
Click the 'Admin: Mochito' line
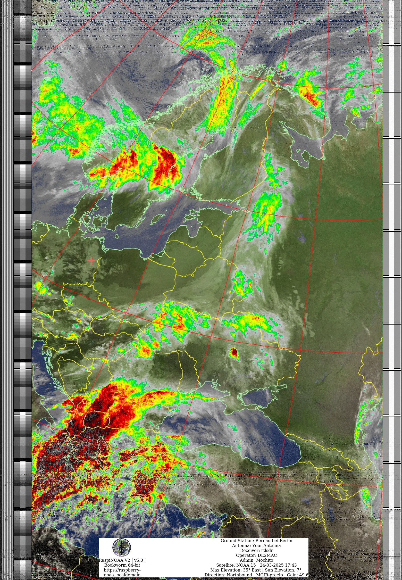[x=256, y=560]
